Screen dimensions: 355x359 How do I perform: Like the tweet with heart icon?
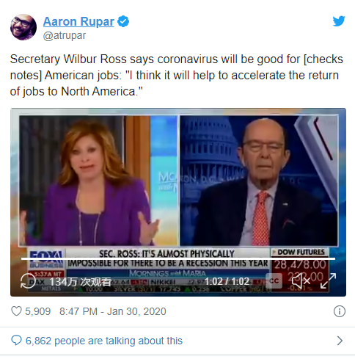click(x=17, y=311)
